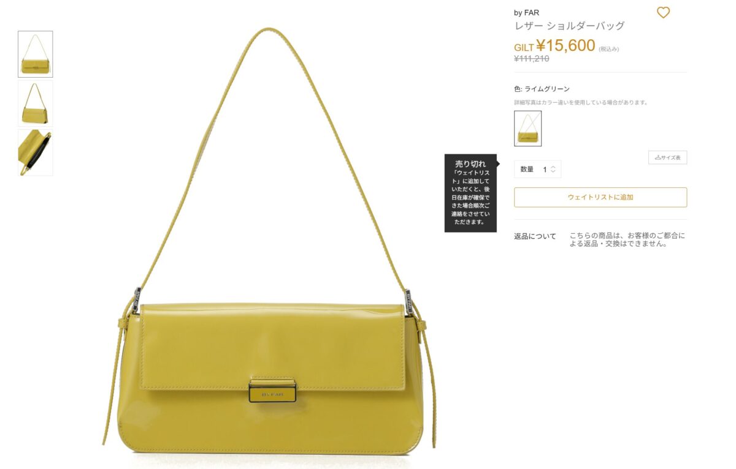
Task: Click the ウェイトリストに追加 button
Action: coord(600,197)
